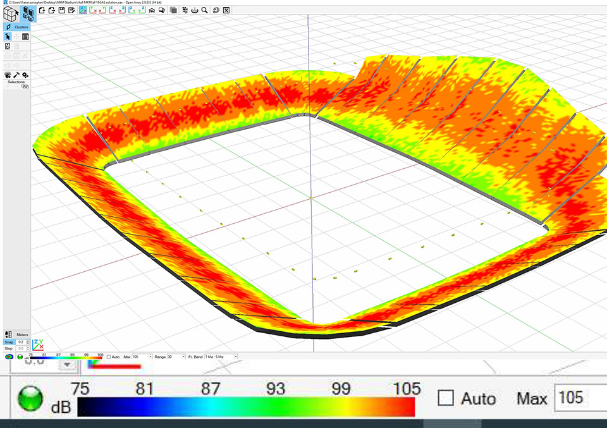Viewport: 607px width, 428px height.
Task: Click the enlarged dB color scale bar
Action: point(245,407)
